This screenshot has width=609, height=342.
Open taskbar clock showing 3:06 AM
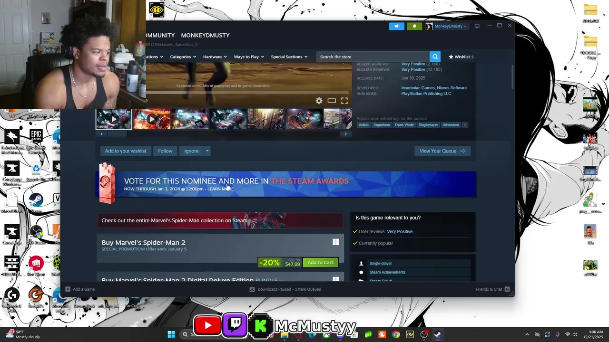595,334
